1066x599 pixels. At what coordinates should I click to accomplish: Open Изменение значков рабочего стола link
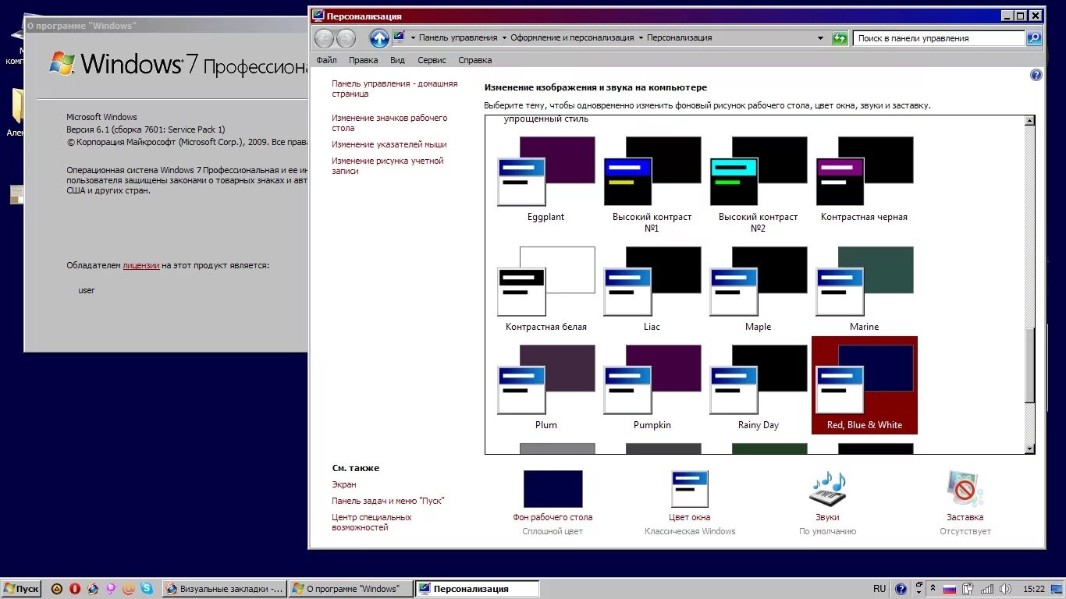click(389, 123)
